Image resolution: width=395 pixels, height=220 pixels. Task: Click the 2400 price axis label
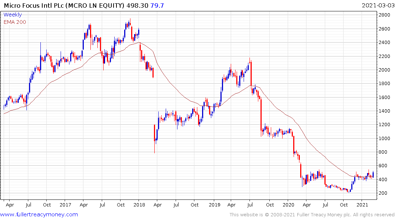click(384, 42)
